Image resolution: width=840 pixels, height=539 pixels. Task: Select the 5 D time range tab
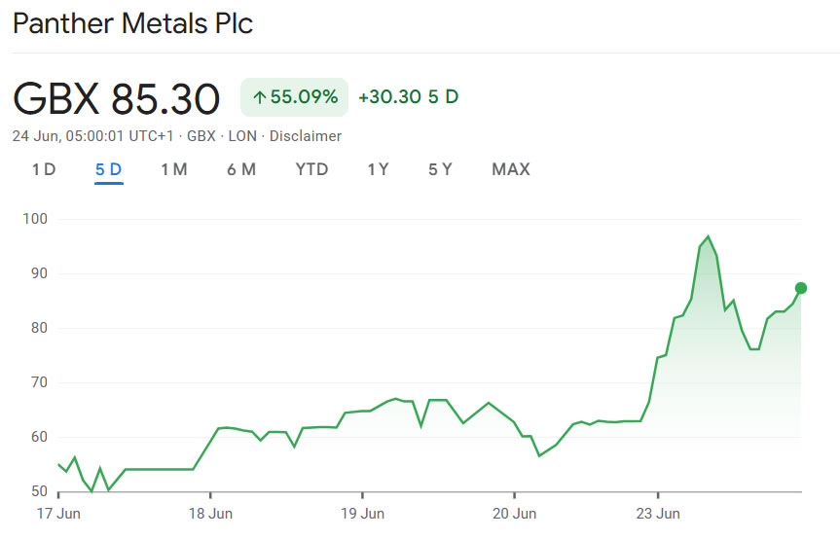108,169
